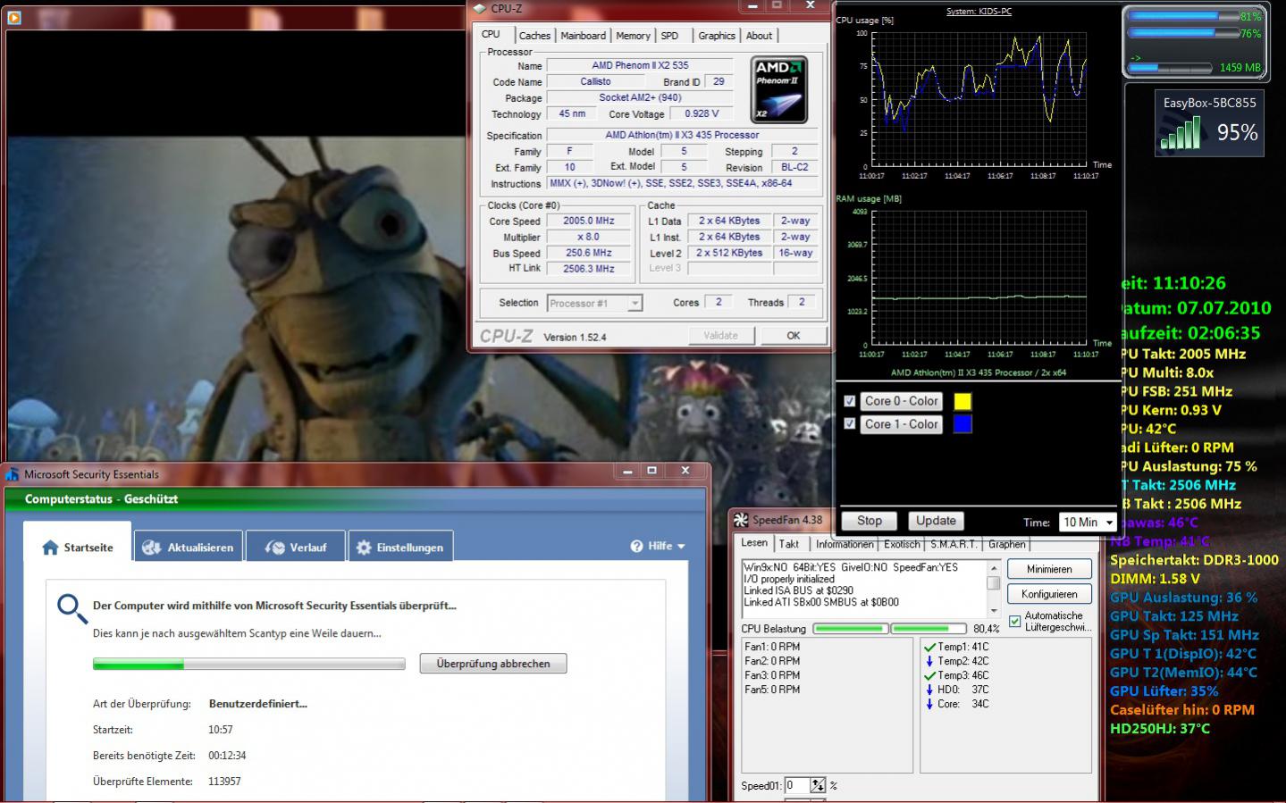Image resolution: width=1286 pixels, height=803 pixels.
Task: Open the Einstellungen tab in Security Essentials
Action: (400, 548)
